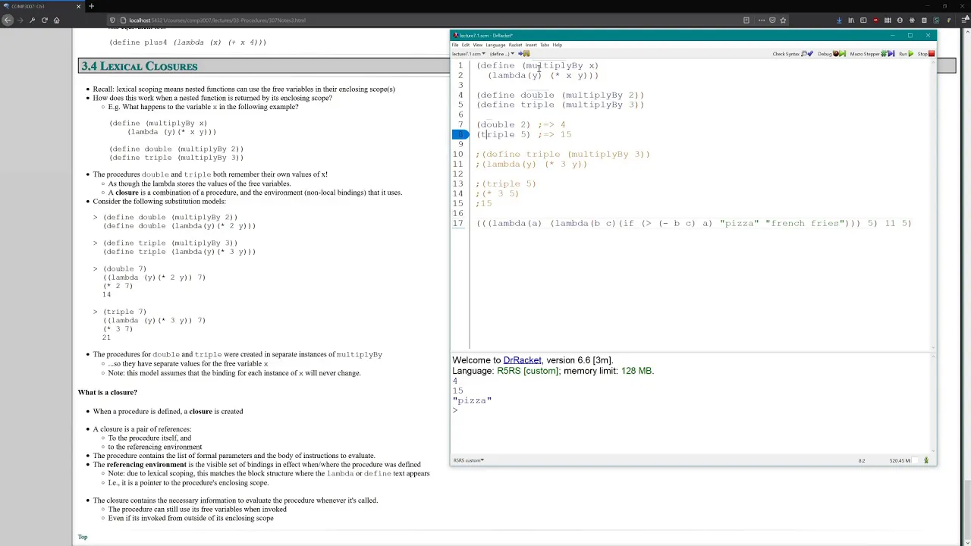Click the interactions prompt in the DrRacket REPL
The height and width of the screenshot is (546, 971).
point(455,410)
